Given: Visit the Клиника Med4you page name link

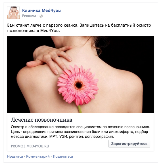Looking at the screenshot, I should coord(41,10).
